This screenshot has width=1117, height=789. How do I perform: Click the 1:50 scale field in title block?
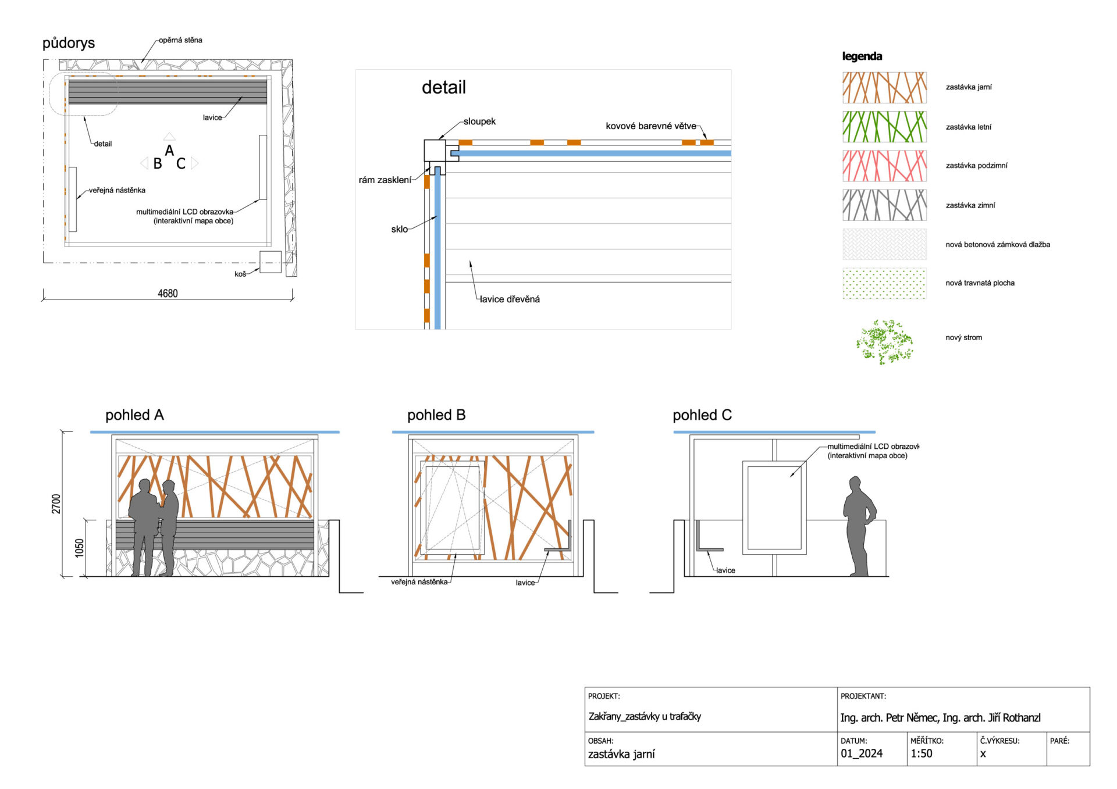922,754
